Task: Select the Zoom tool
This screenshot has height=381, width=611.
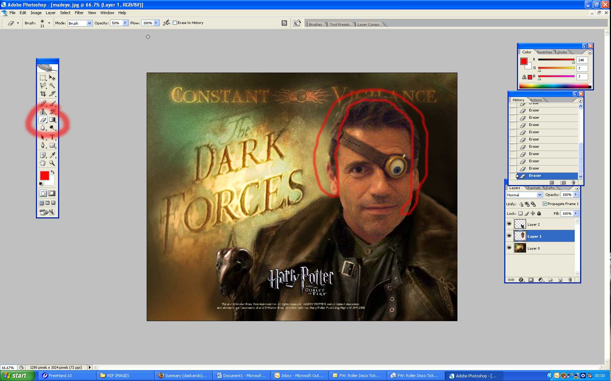Action: point(52,163)
